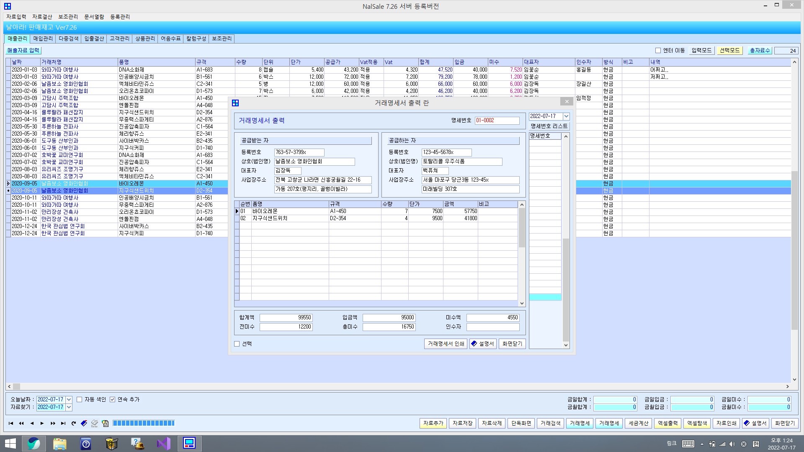
Task: Click the refresh arrow icon
Action: tap(74, 424)
